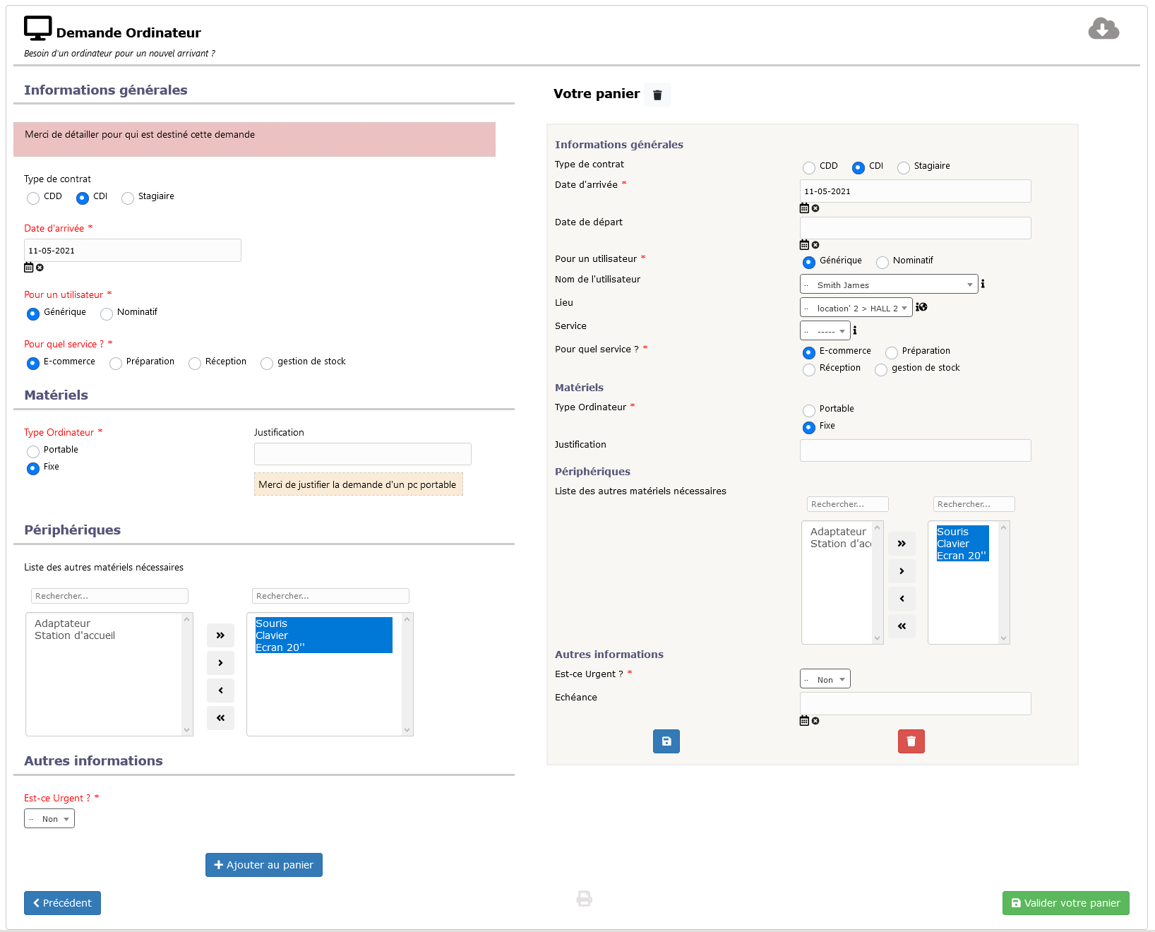Move all items left in cart peripherals list
Screen dimensions: 1155x932
coord(902,626)
